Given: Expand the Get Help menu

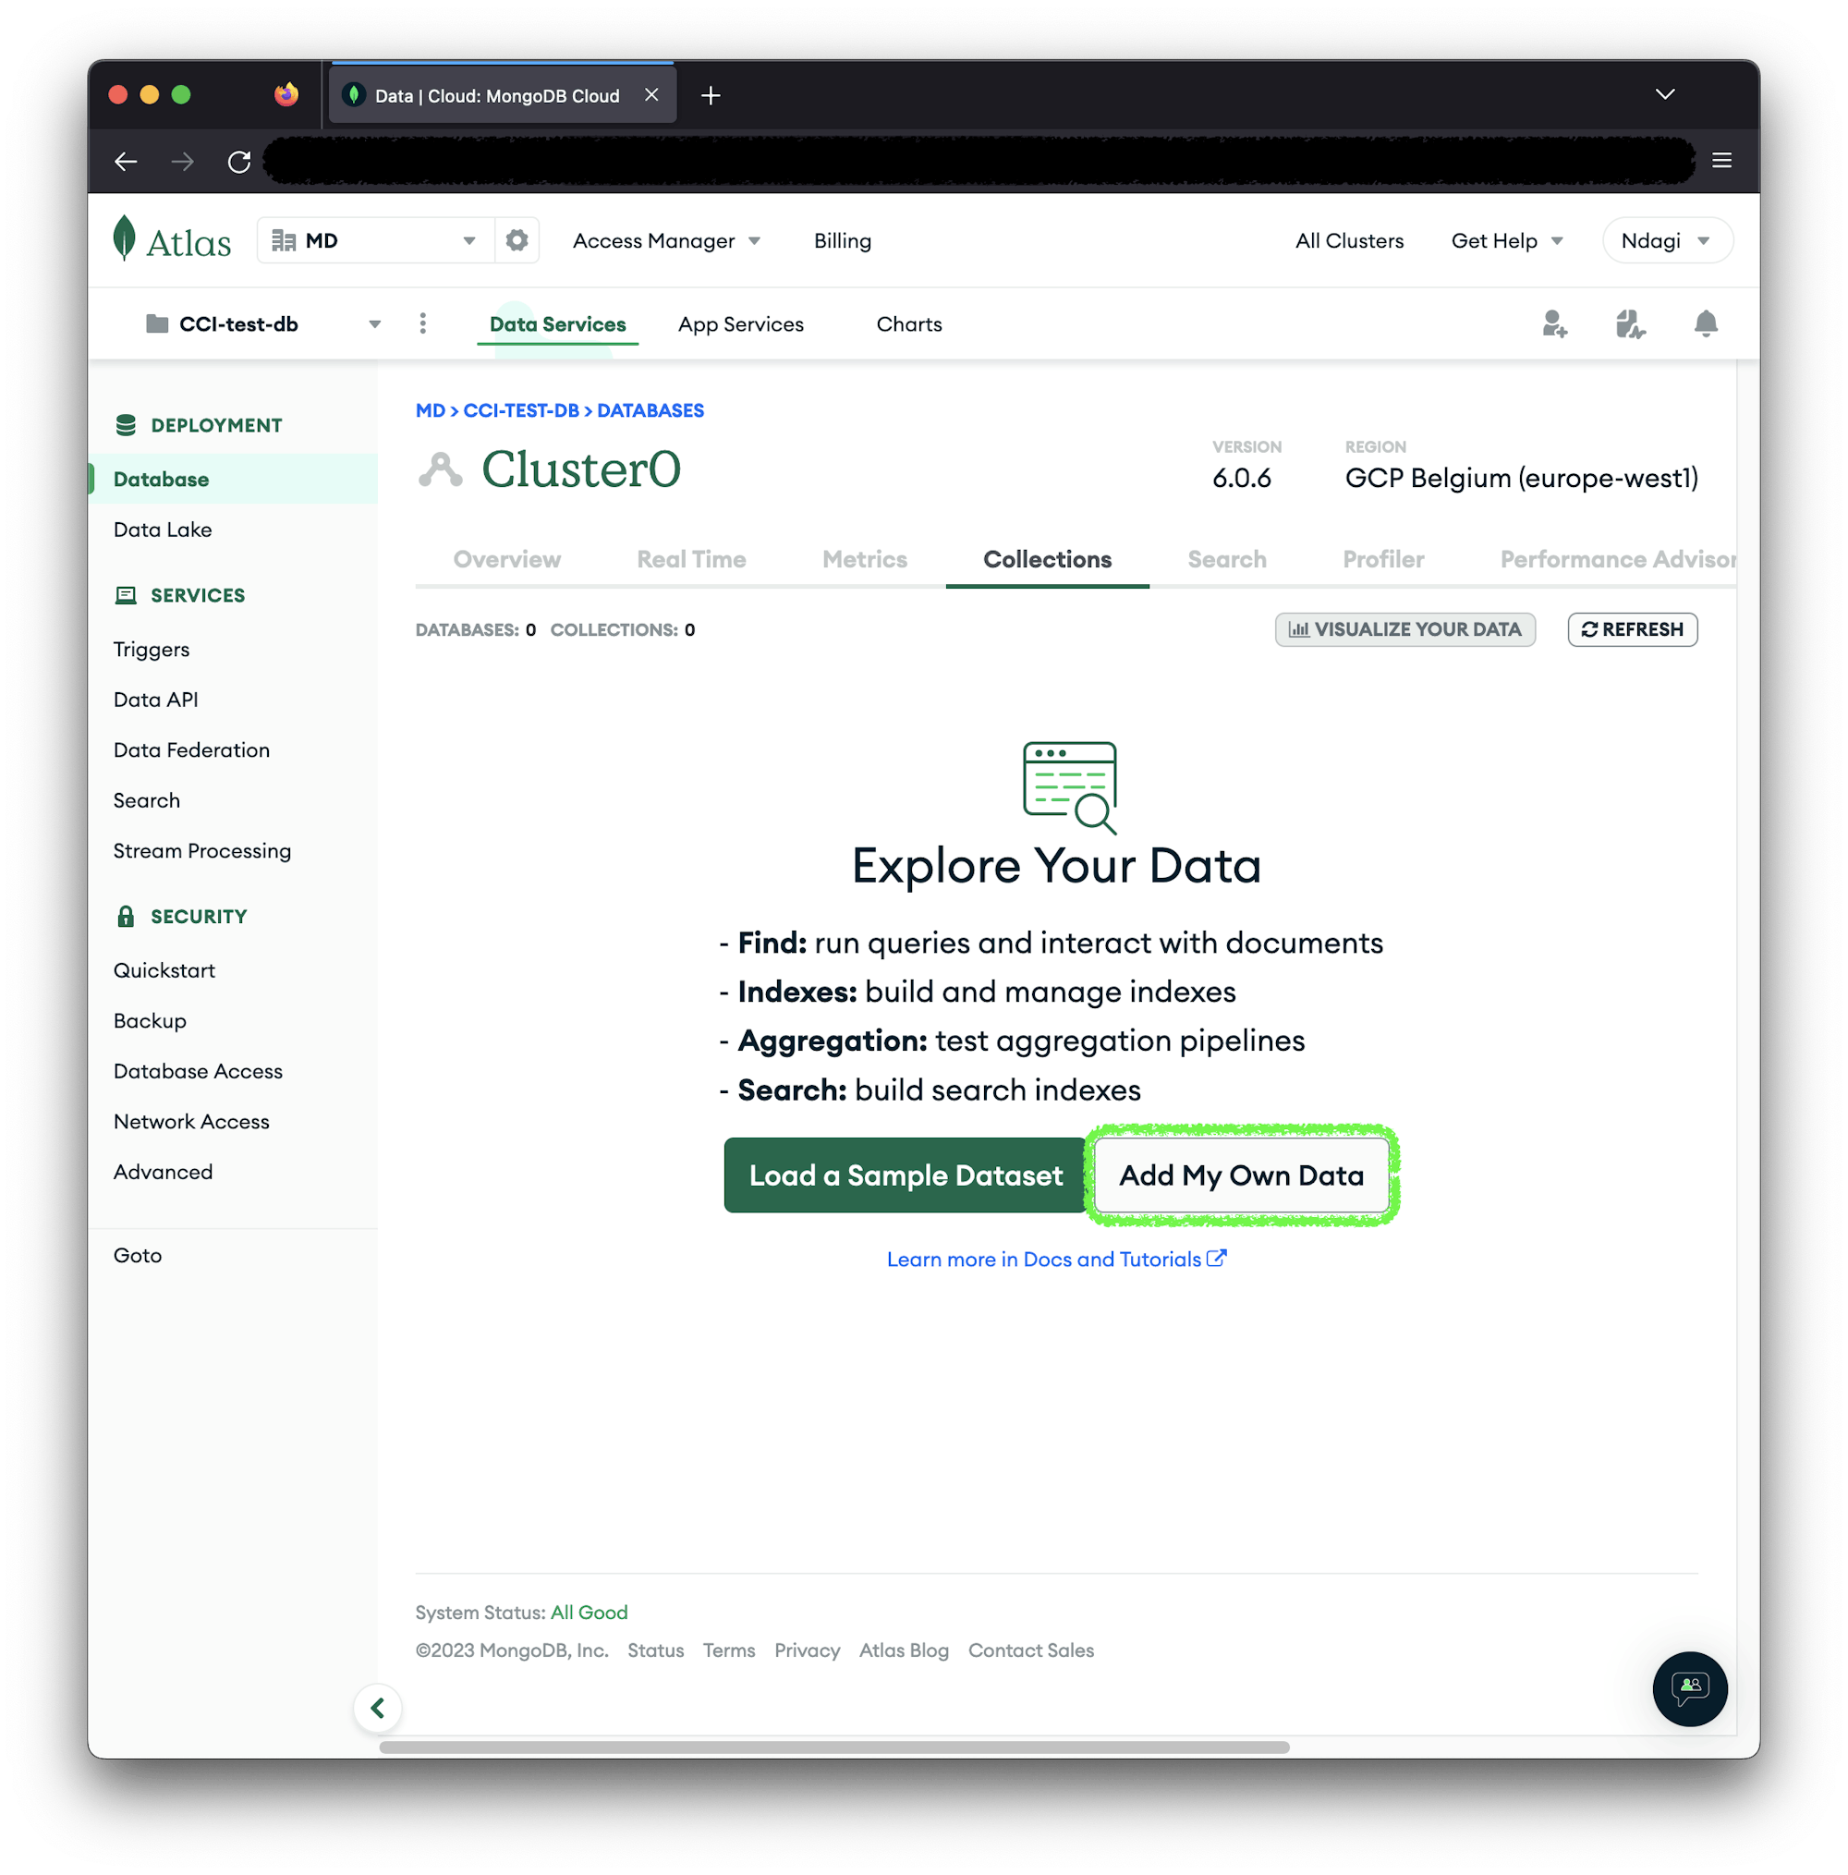Looking at the screenshot, I should 1507,239.
